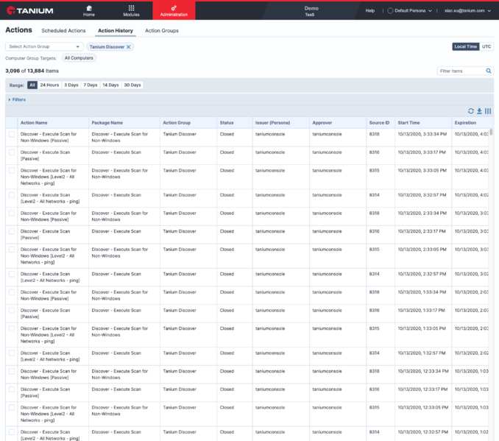Check the row starting 10/13/2020, 1:33:34 PM
The height and width of the screenshot is (441, 499).
coord(12,292)
